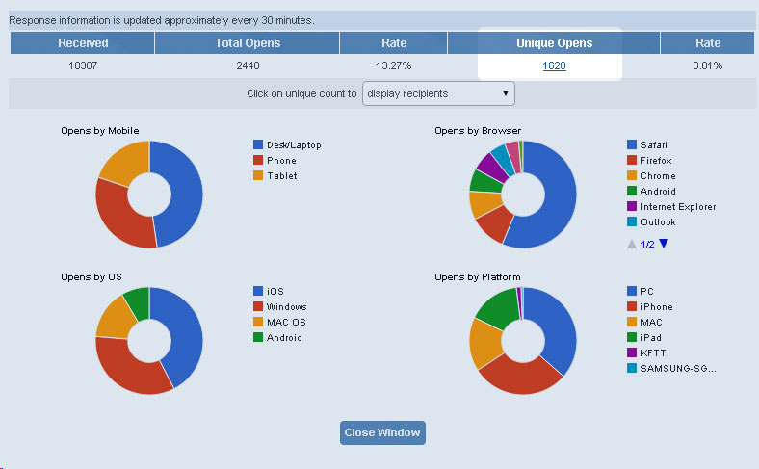Viewport: 759px width, 469px height.
Task: Click the Close Window button
Action: tap(382, 432)
